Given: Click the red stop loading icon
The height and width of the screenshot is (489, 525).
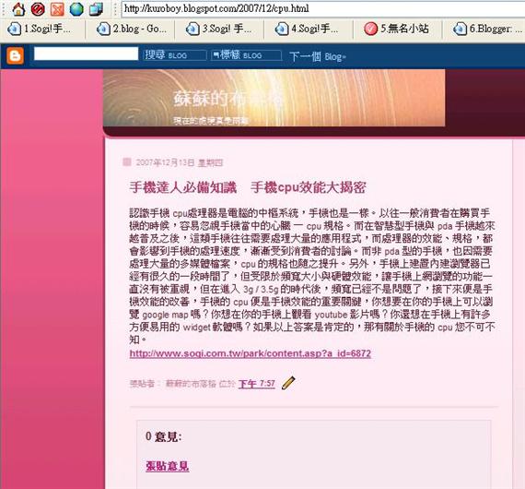Looking at the screenshot, I should pyautogui.click(x=38, y=9).
